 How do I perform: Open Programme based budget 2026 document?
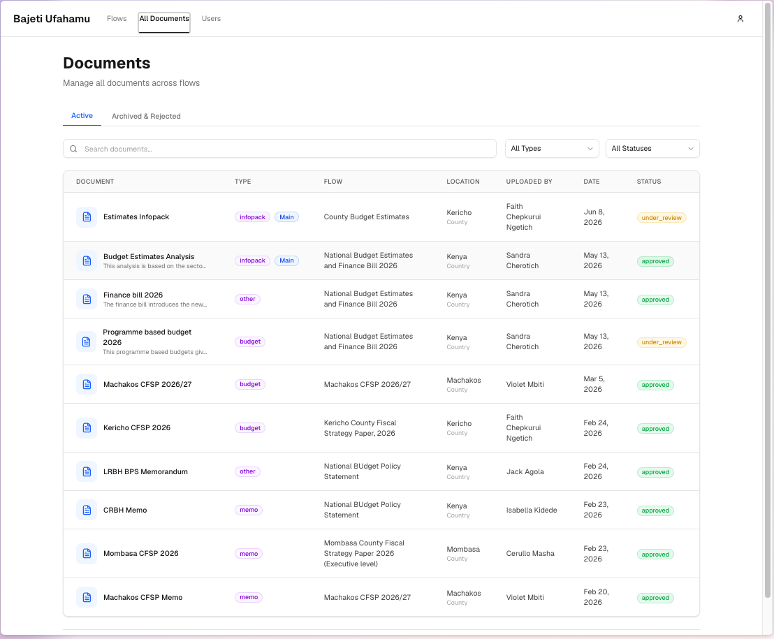pyautogui.click(x=147, y=337)
